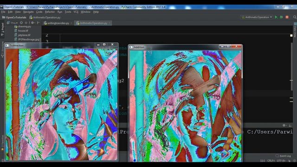Click the editor vertical scrollbar
Image resolution: width=297 pixels, height=167 pixels.
pos(291,66)
